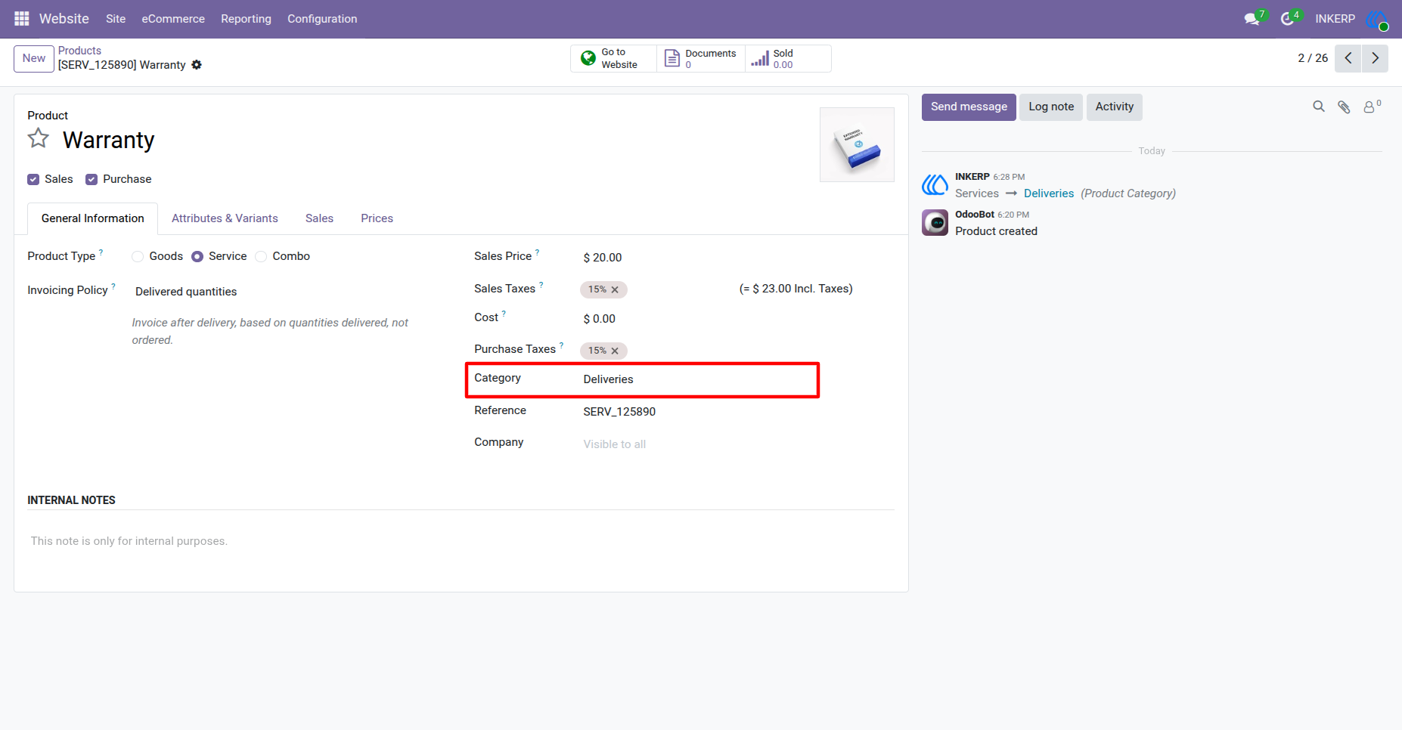
Task: Open the apps grid menu icon
Action: point(21,18)
